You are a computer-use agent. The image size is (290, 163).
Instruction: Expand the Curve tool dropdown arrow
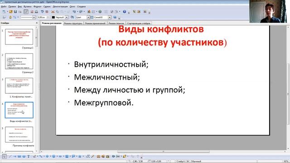coord(38,156)
